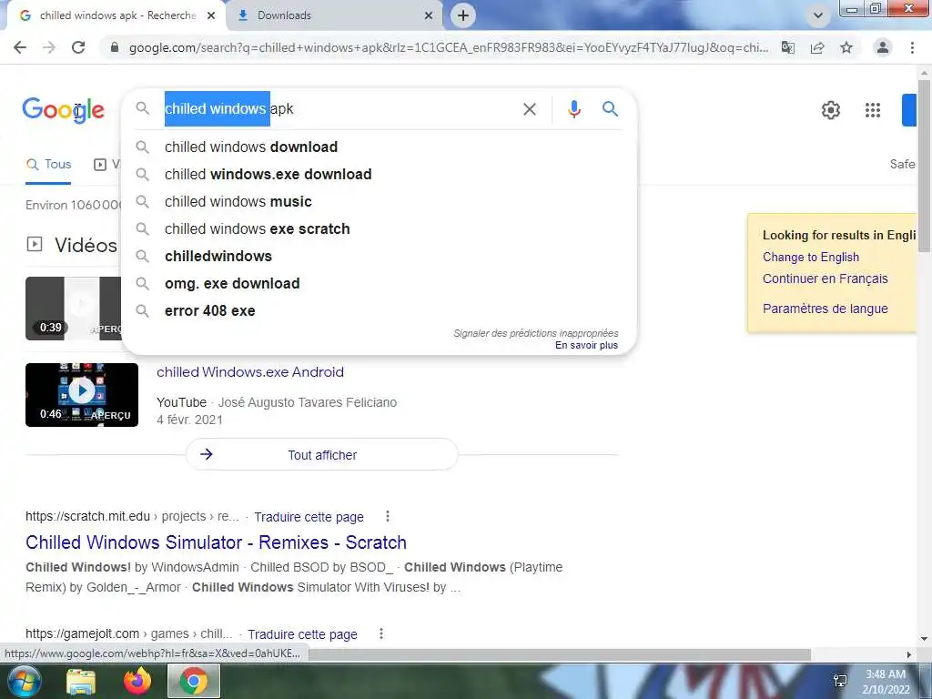Switch to the Downloads tab
The image size is (932, 699).
(x=334, y=15)
